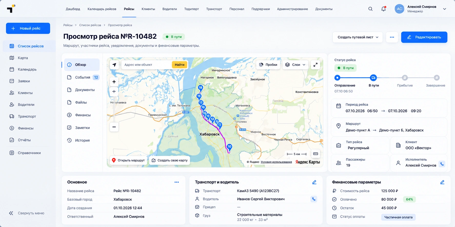Screen dimensions: 455x227
Task: Click the Создать свою карту button
Action: 170,160
